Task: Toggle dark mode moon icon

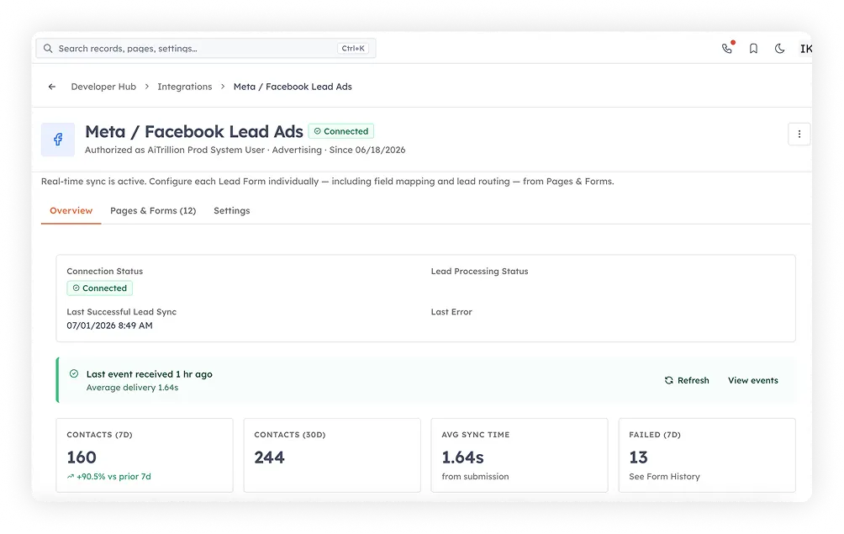Action: [x=779, y=49]
